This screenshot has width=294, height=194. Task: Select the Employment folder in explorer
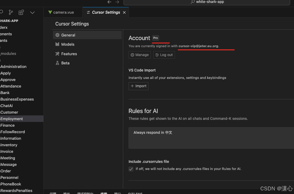22,119
